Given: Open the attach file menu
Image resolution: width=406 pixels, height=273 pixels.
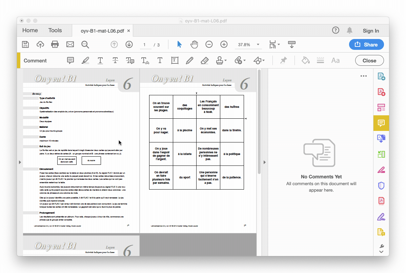Looking at the screenshot, I should point(240,61).
